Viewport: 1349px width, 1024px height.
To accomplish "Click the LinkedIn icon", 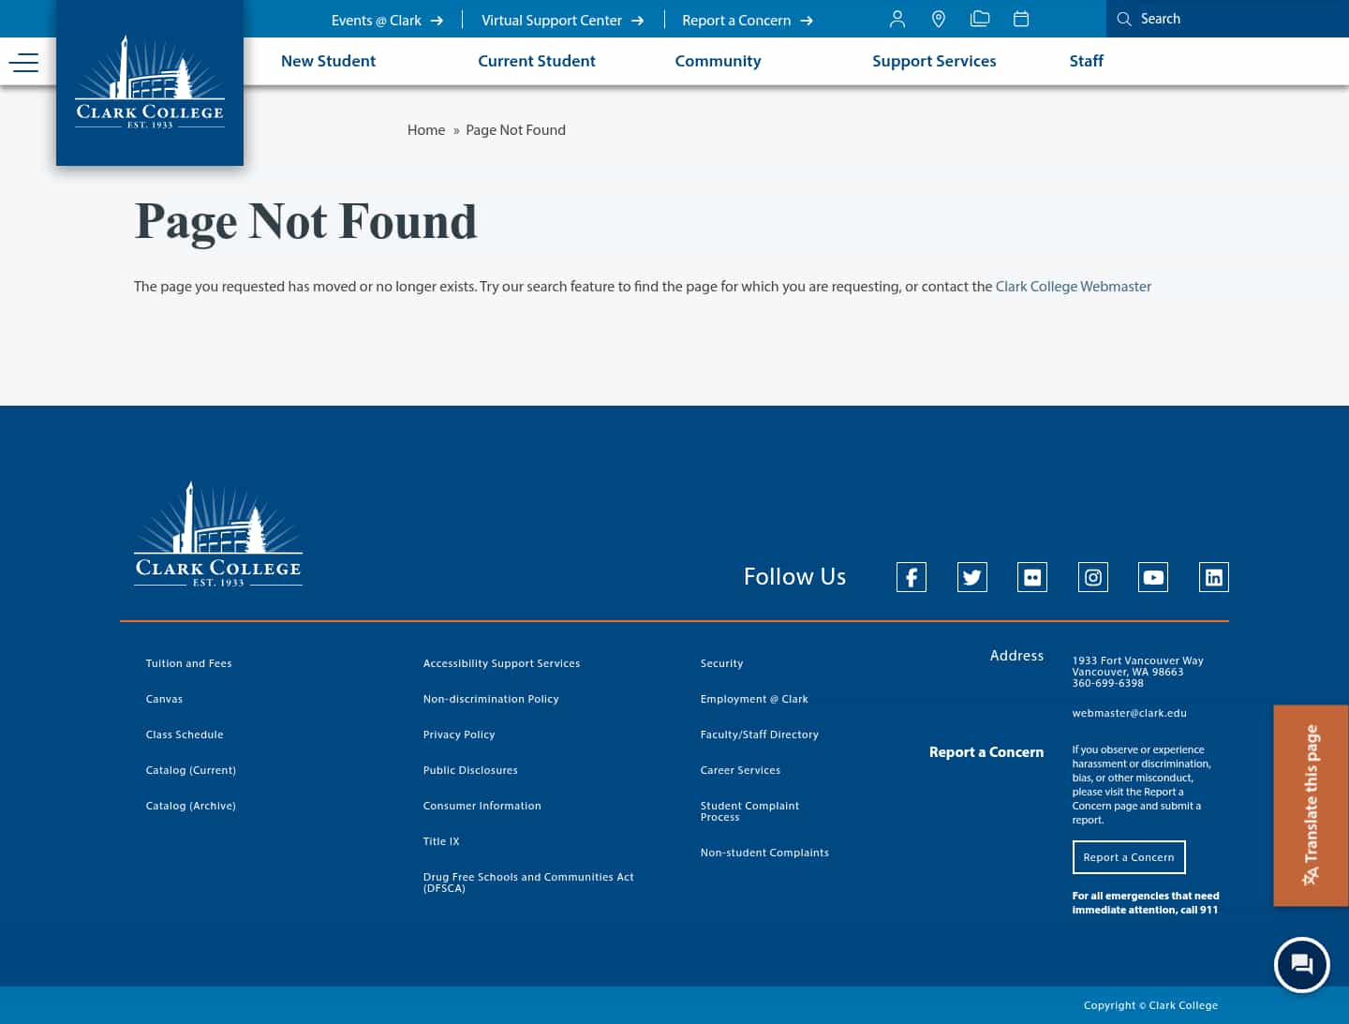I will point(1213,577).
